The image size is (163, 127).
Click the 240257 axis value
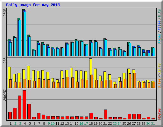[5, 95]
